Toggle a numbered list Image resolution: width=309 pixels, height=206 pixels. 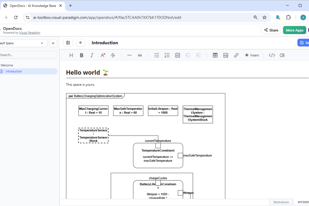pyautogui.click(x=167, y=55)
